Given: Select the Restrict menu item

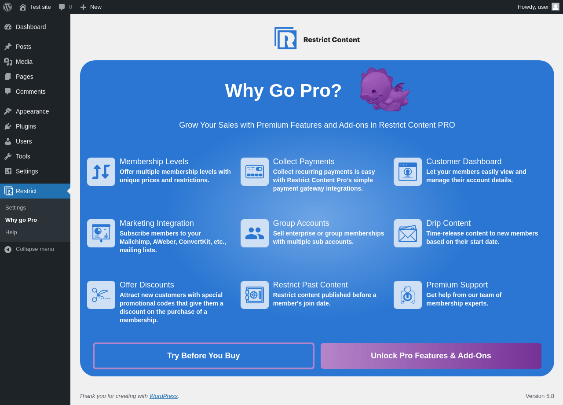Looking at the screenshot, I should point(35,191).
